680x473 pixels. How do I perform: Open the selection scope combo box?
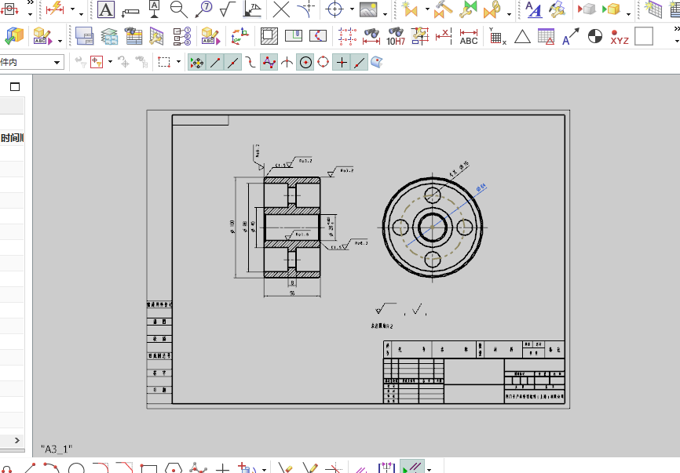(31, 63)
